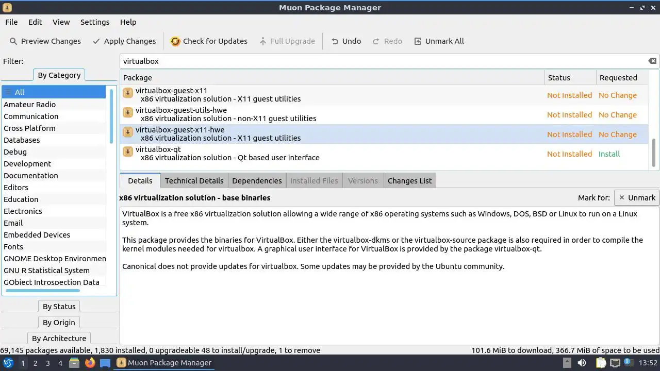Open the Settings menu
Viewport: 660px width, 371px height.
(95, 22)
